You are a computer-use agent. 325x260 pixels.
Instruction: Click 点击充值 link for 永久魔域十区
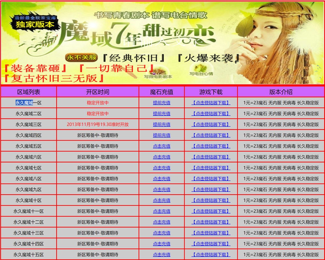coord(162,200)
